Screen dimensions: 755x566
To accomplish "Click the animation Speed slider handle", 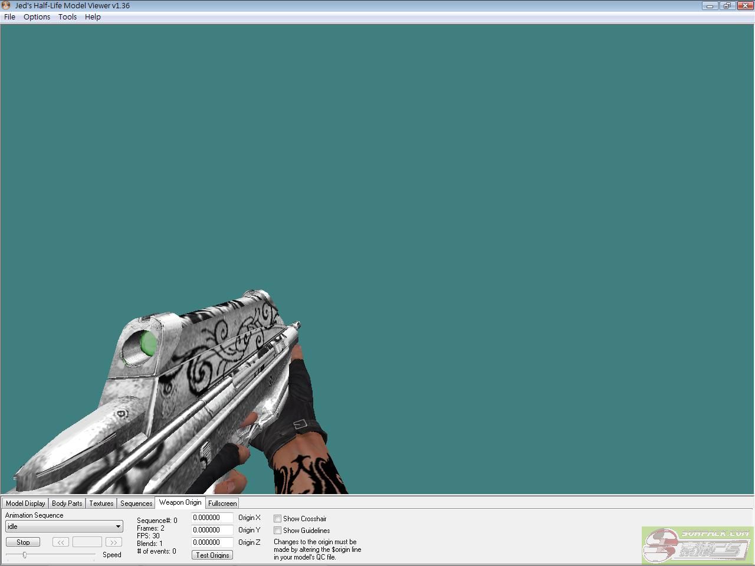I will [x=25, y=555].
